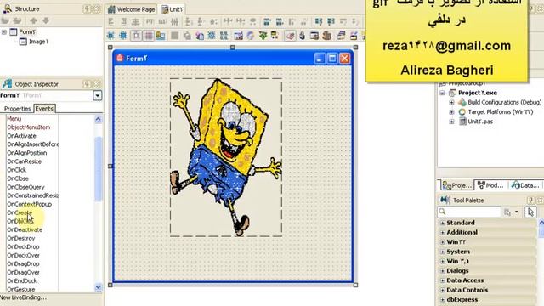The width and height of the screenshot is (544, 306).
Task: Open the Data... tab in right panel
Action: coord(525,185)
